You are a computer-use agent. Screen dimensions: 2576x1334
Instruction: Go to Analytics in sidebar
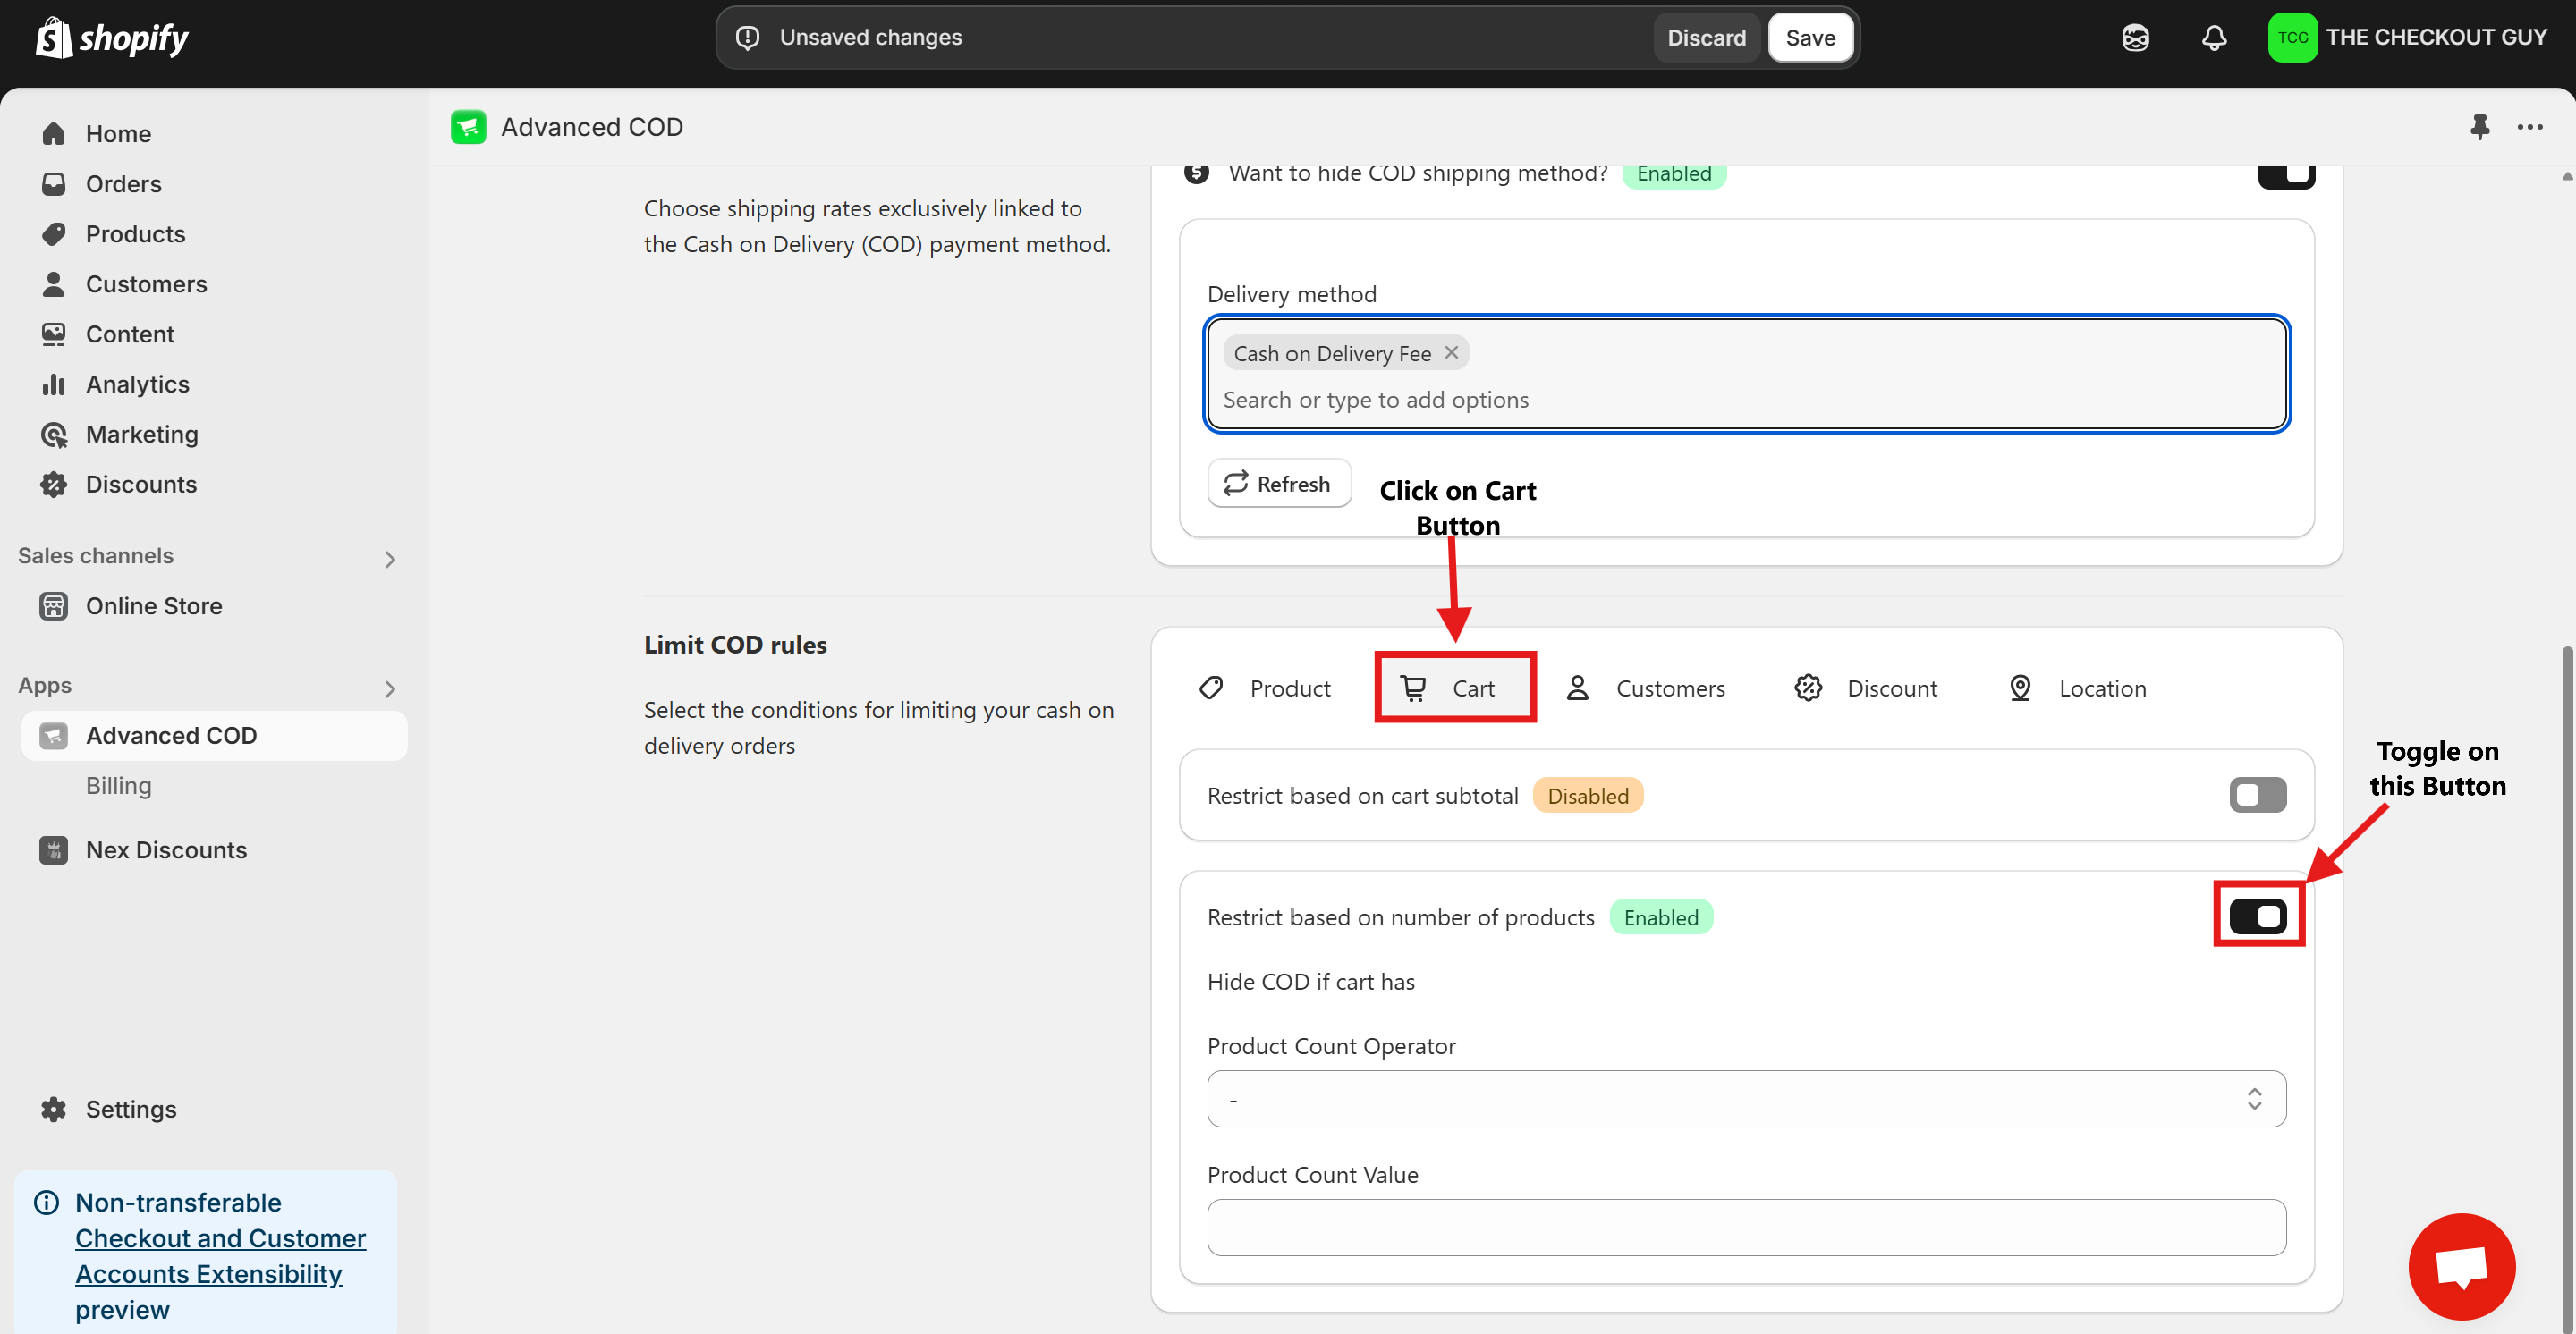[137, 384]
